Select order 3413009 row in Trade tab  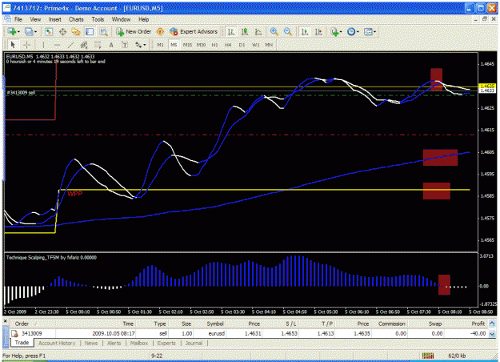[249, 334]
